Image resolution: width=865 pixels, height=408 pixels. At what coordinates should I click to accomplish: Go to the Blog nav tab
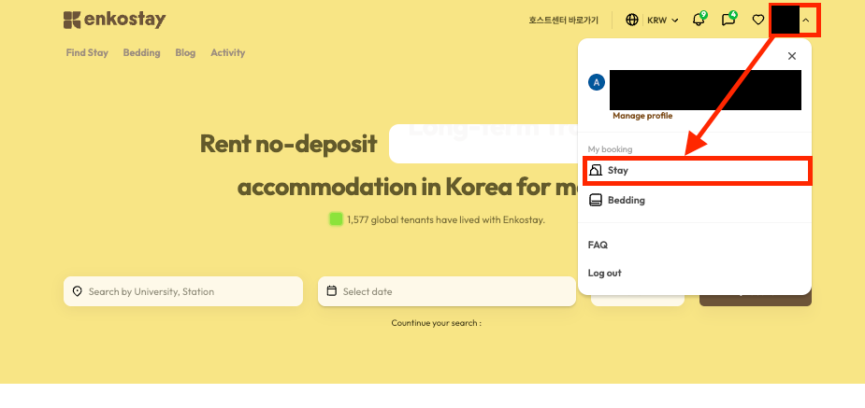(x=185, y=53)
